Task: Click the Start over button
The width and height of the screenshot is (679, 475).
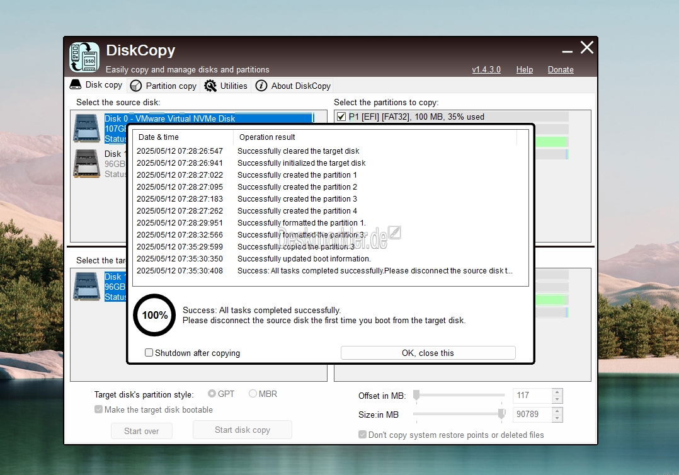Action: [x=142, y=431]
